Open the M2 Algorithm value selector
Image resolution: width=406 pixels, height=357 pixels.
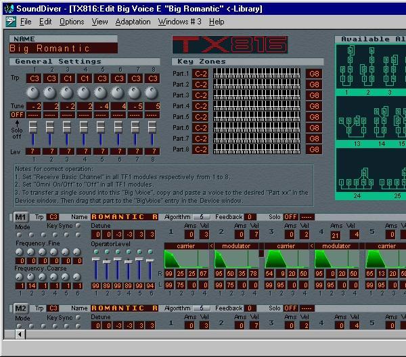202,308
